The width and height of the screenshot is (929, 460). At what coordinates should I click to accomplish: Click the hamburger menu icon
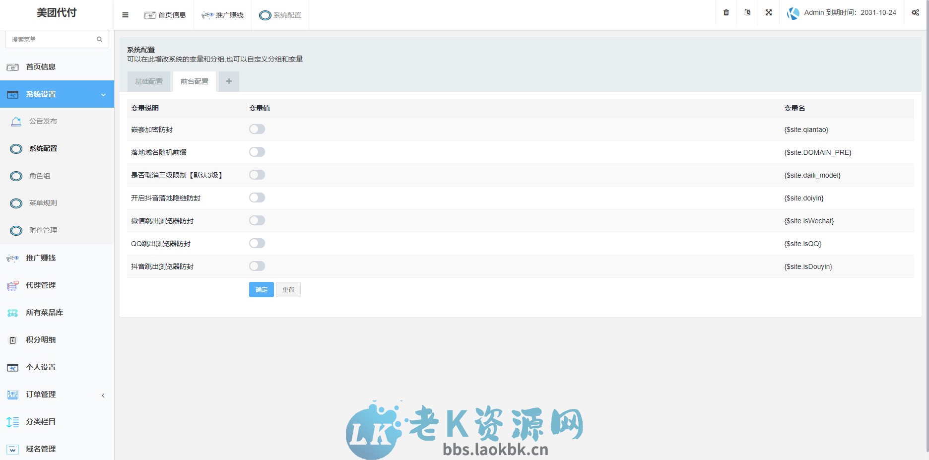(125, 15)
